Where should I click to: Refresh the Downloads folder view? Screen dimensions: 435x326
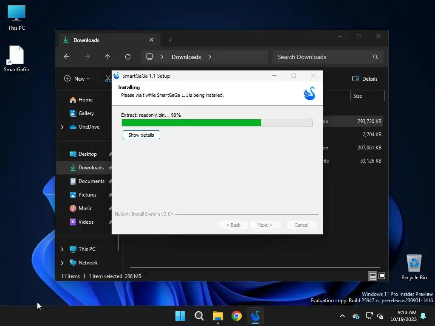(128, 57)
